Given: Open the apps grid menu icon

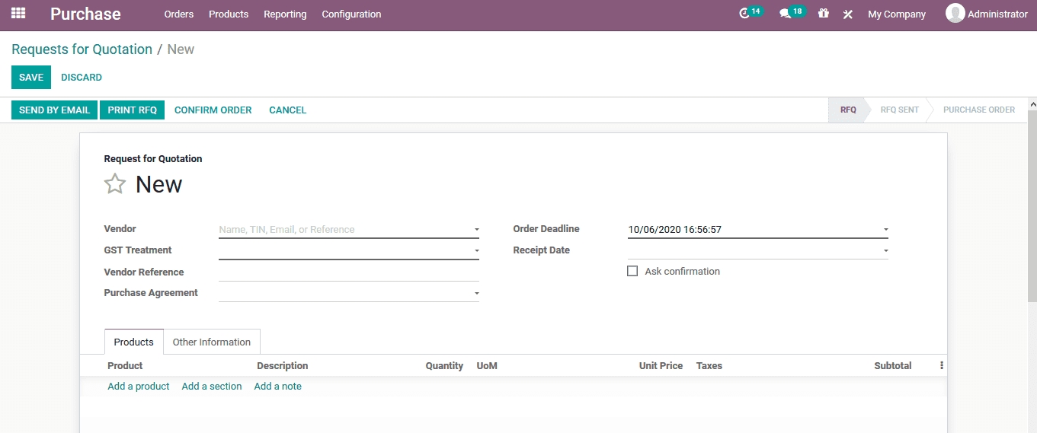Looking at the screenshot, I should pyautogui.click(x=18, y=14).
